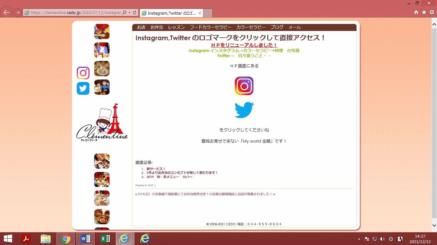The width and height of the screenshot is (437, 245).
Task: Open the メール menu item
Action: (295, 27)
